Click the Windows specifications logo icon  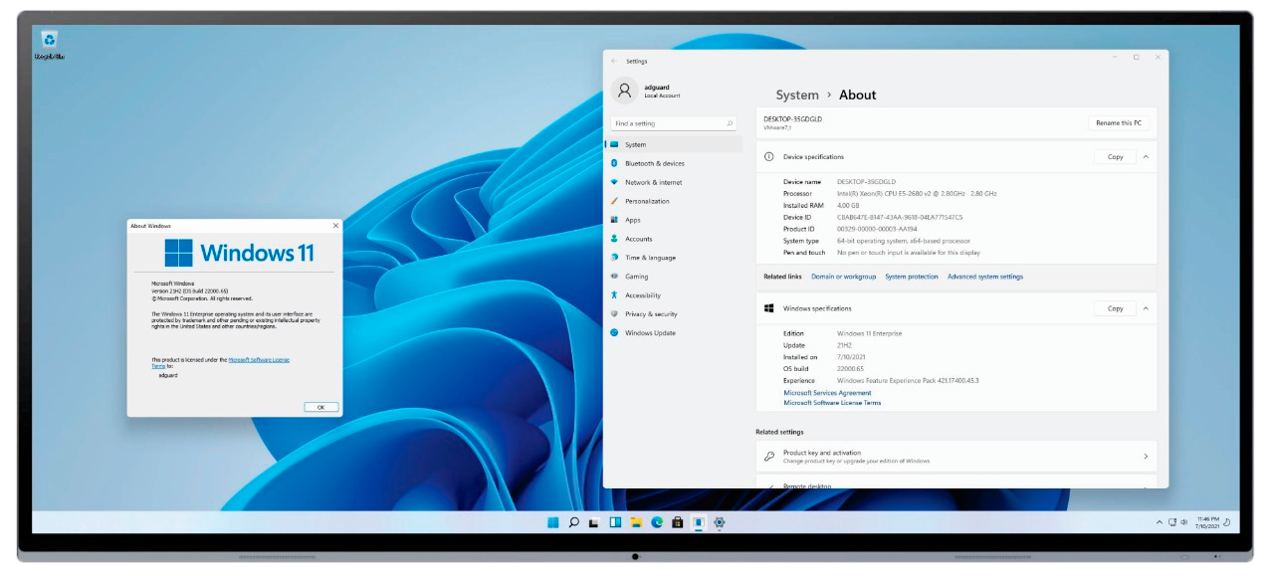768,308
